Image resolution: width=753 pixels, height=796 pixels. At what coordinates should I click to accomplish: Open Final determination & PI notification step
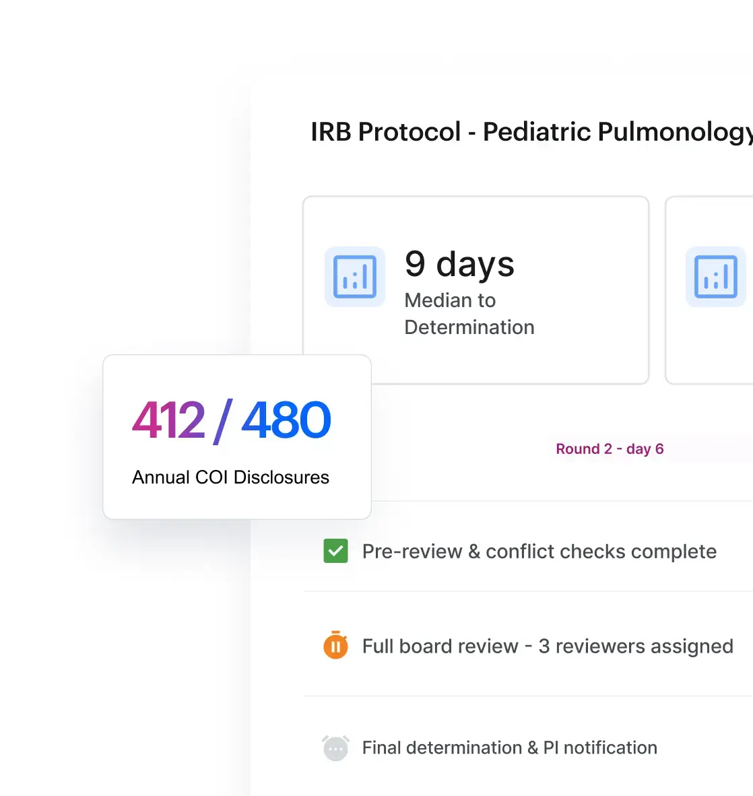coord(529,748)
